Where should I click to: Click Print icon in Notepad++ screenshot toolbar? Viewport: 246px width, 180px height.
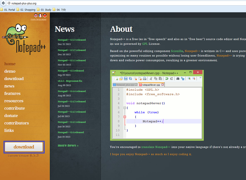(145, 79)
